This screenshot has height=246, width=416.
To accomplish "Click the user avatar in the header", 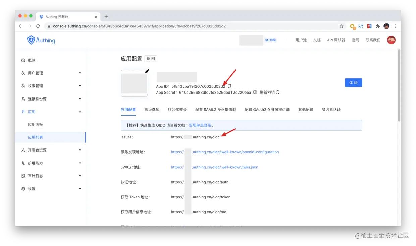I will 391,40.
